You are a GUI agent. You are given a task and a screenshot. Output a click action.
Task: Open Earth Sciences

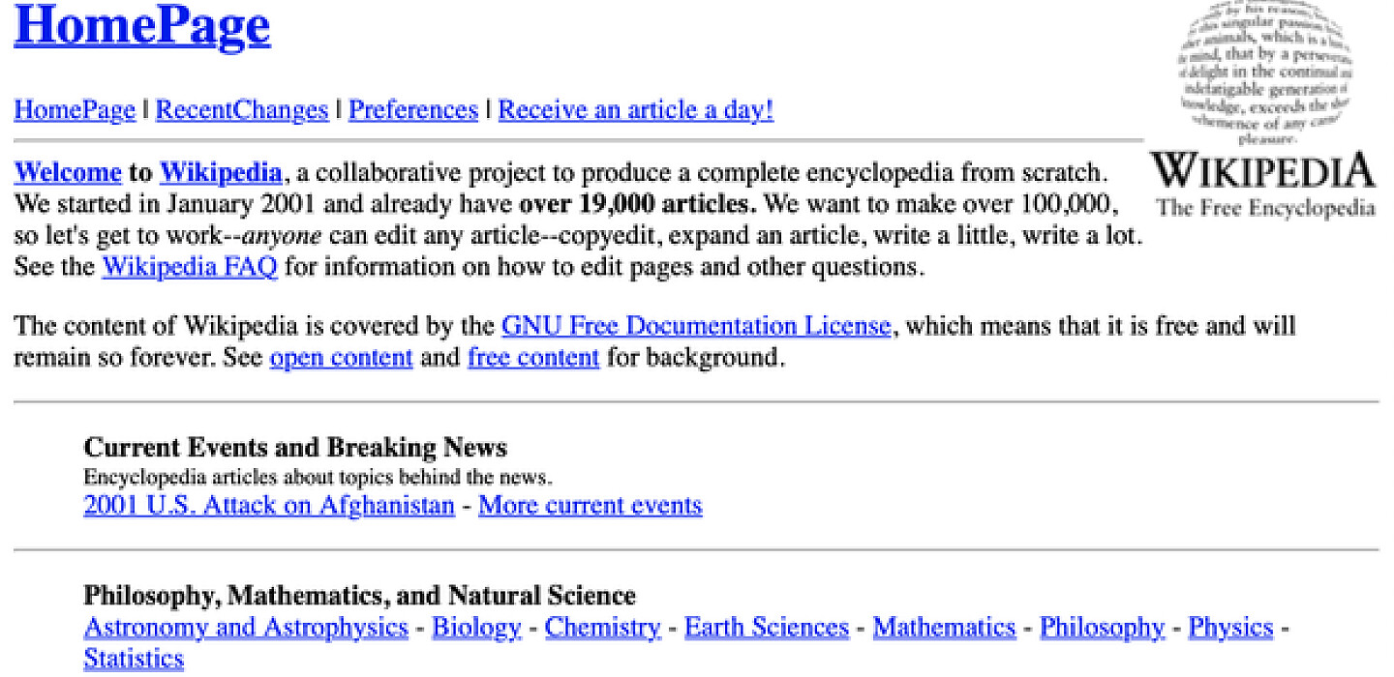point(767,627)
